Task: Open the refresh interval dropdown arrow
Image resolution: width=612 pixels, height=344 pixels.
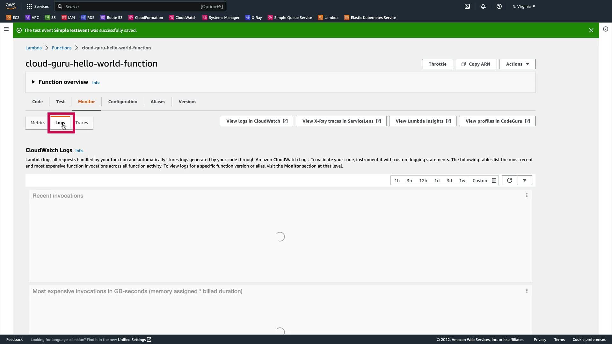Action: coord(525,180)
